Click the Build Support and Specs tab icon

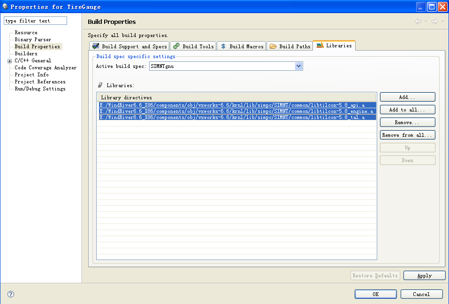pyautogui.click(x=96, y=46)
